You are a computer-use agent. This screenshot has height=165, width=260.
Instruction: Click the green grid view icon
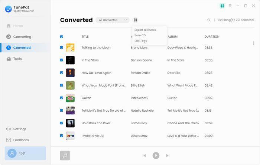pyautogui.click(x=222, y=6)
